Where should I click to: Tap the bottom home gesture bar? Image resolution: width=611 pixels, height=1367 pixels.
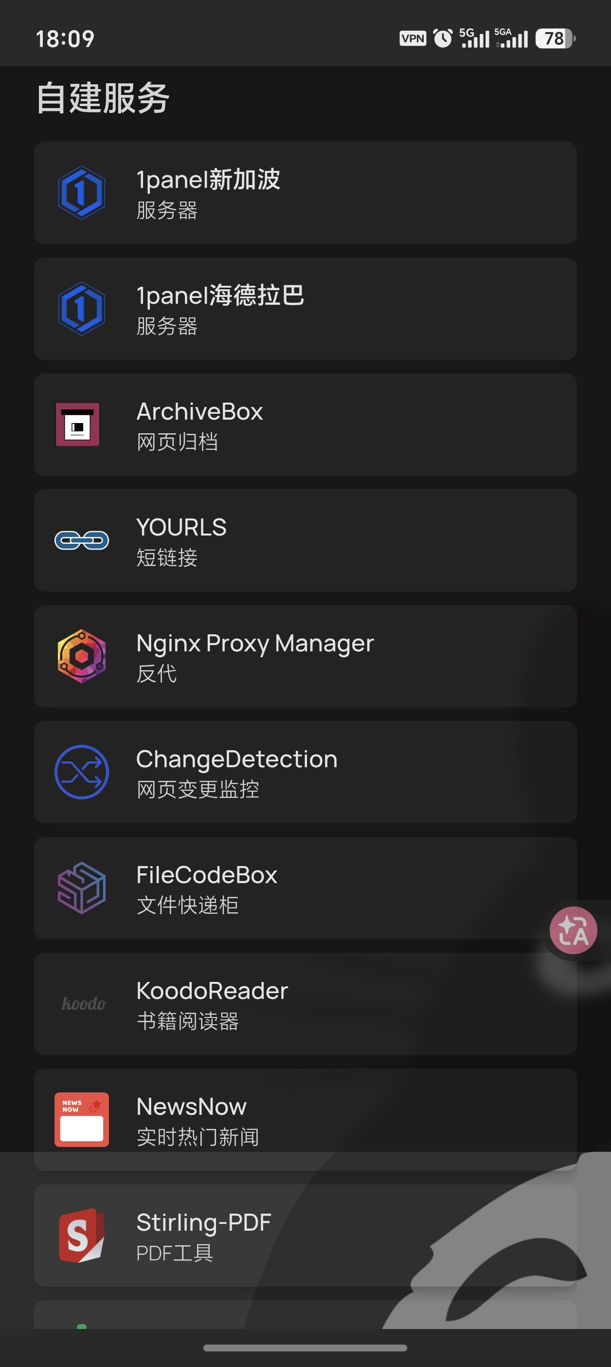(x=305, y=1348)
